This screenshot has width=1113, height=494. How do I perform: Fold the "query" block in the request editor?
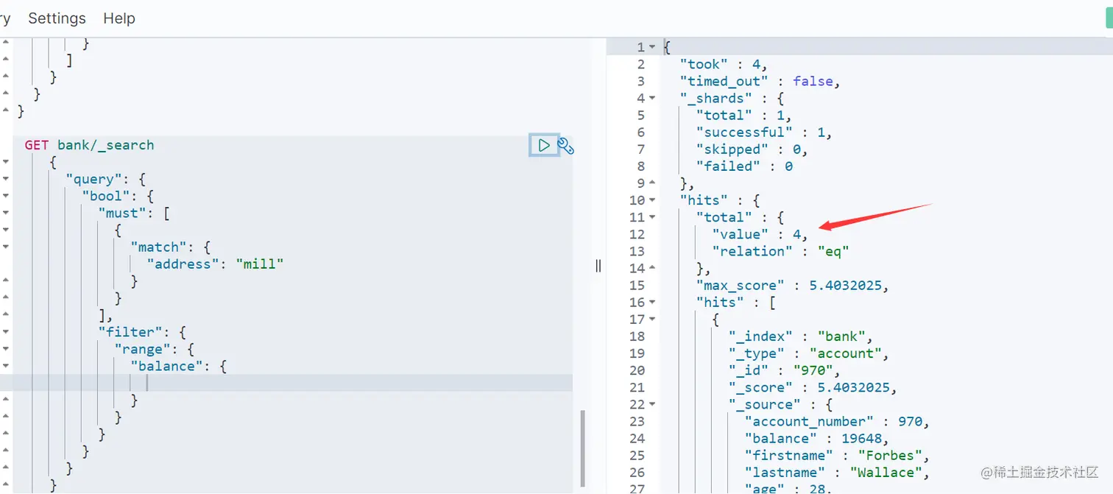coord(6,179)
